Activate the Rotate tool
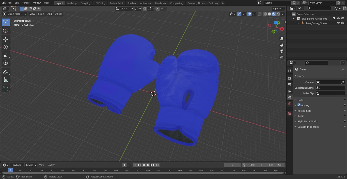This screenshot has height=179, width=347. (x=6, y=47)
